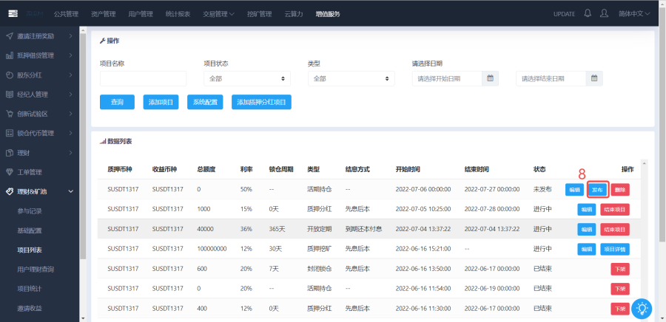Open 公共管理 top menu
Screen dimensions: 666x322
(x=66, y=14)
